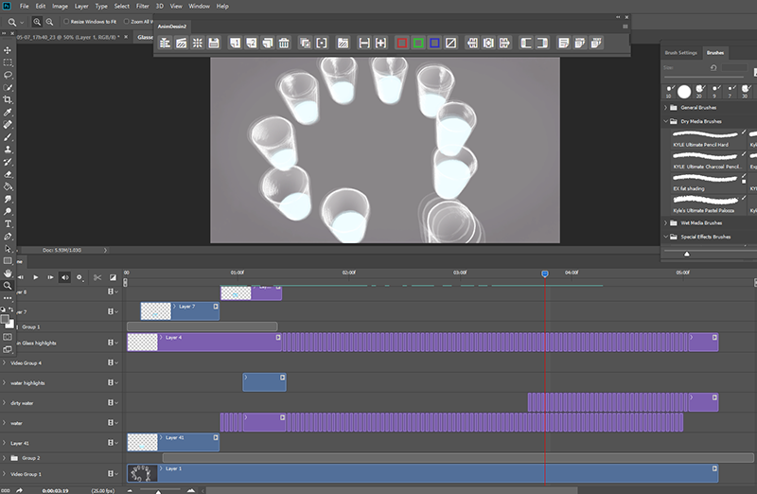The width and height of the screenshot is (757, 494).
Task: Go to next frame in timeline
Action: point(50,277)
